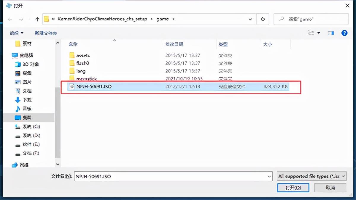This screenshot has height=200, width=356.
Task: Expand chevron after KamenRider breadcrumb
Action: 152,19
